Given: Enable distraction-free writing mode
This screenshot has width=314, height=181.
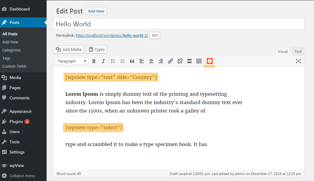Looking at the screenshot, I should click(298, 61).
